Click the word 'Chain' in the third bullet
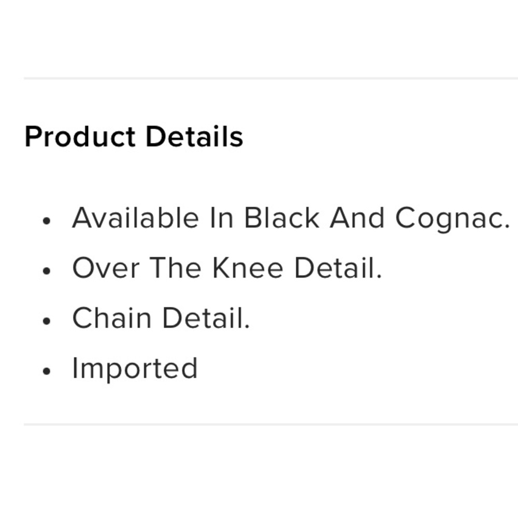The image size is (518, 518). (x=111, y=318)
